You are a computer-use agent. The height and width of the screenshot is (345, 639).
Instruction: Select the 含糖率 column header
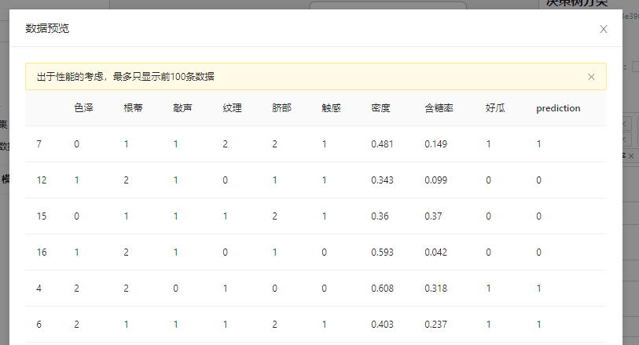[x=439, y=108]
